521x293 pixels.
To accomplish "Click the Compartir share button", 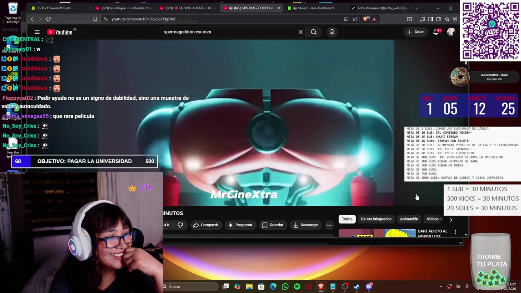I will 206,225.
